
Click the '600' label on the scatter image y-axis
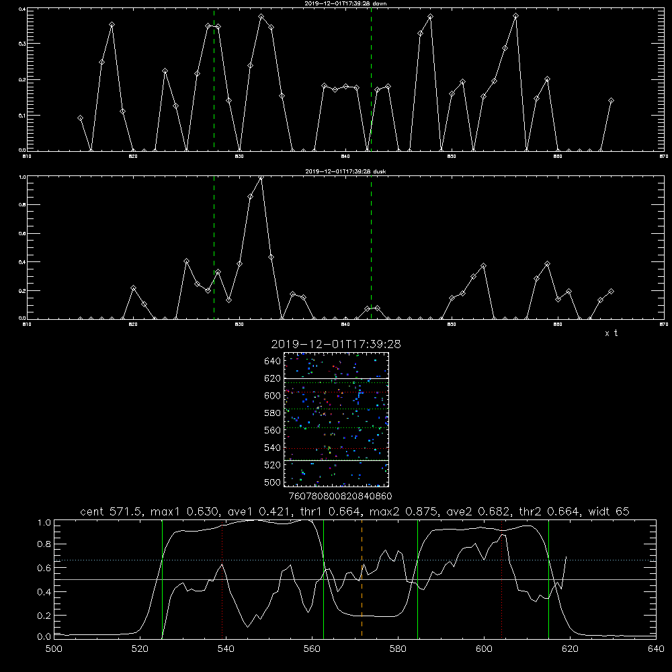[272, 396]
